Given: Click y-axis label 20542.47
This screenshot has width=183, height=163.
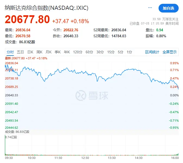Looking at the screenshot, I should [11, 112].
